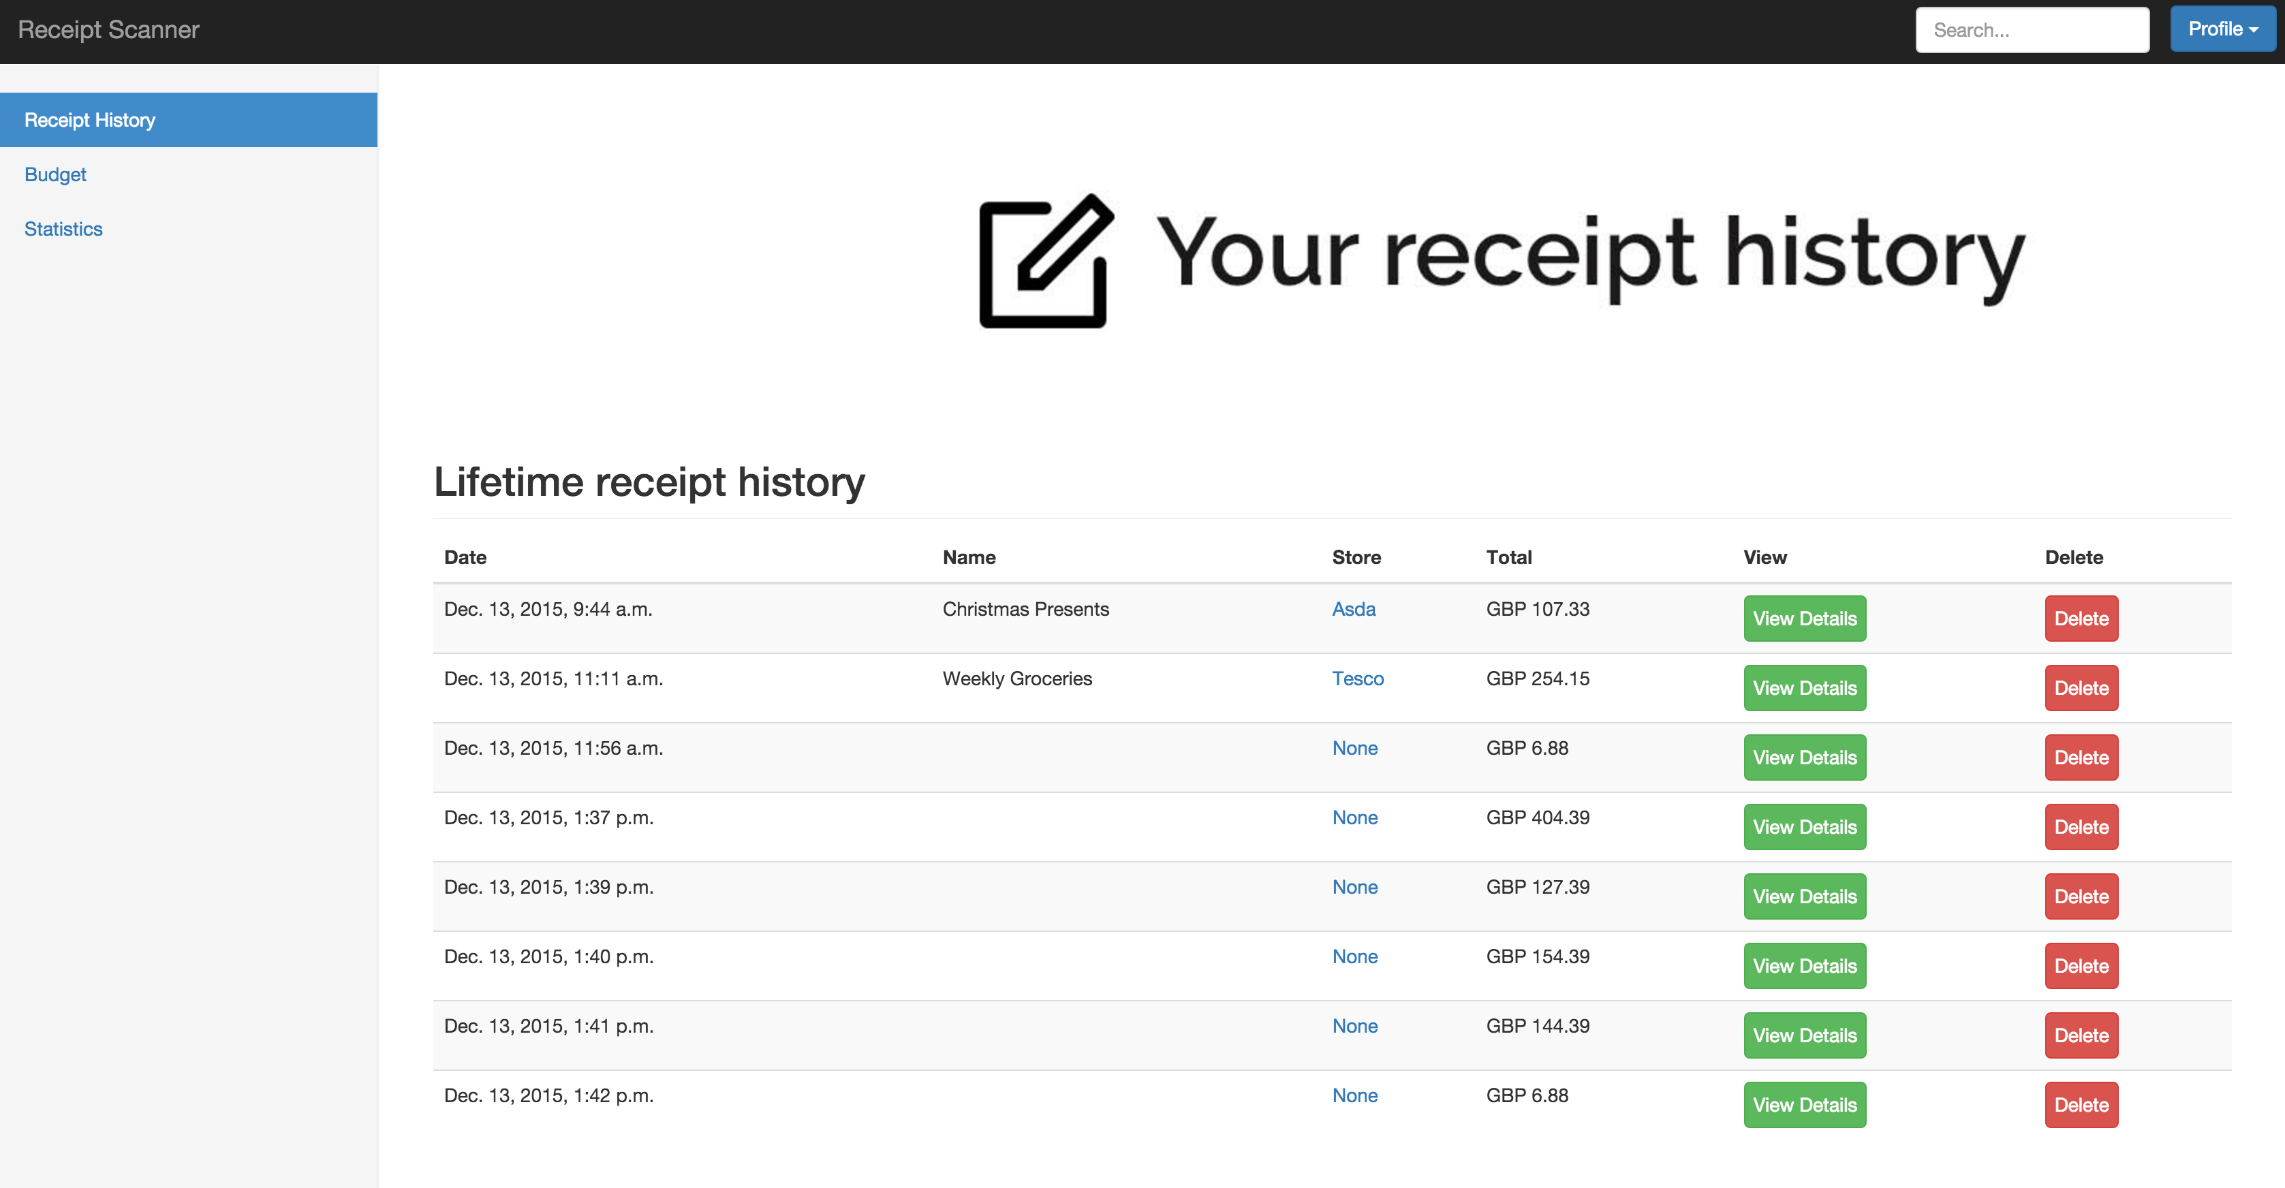Select the Receipt History sidebar tab
Viewport: 2285px width, 1188px height.
[x=90, y=120]
